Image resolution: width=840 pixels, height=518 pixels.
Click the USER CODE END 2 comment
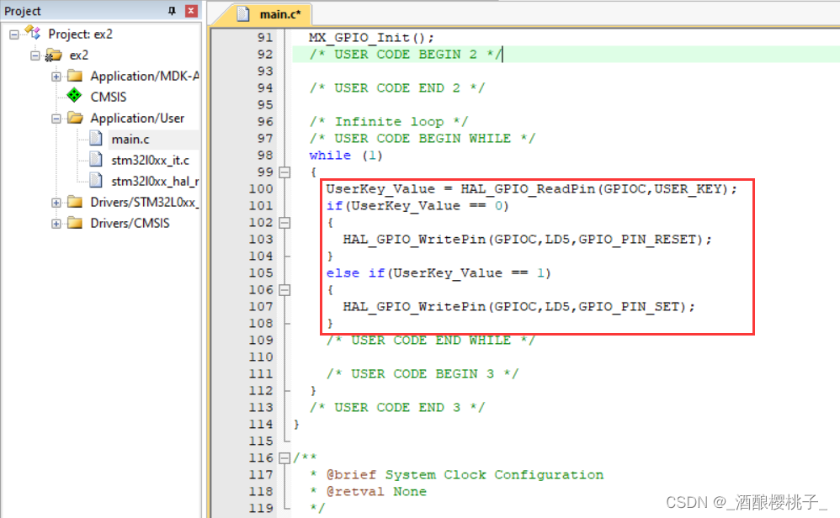pos(397,88)
